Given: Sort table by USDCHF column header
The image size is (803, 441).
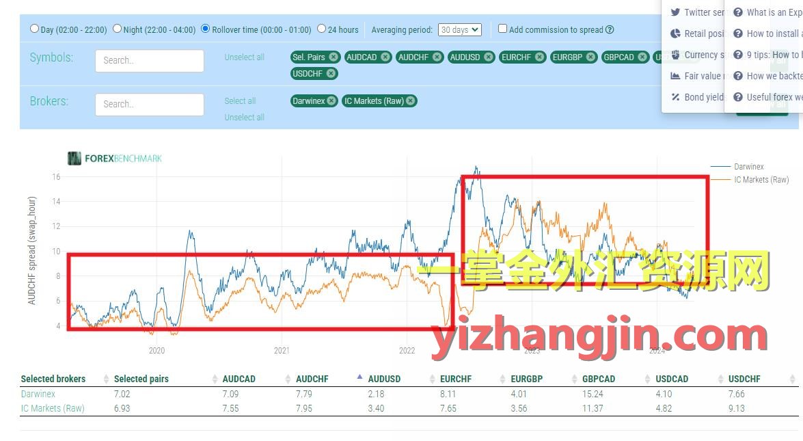Looking at the screenshot, I should click(x=744, y=379).
